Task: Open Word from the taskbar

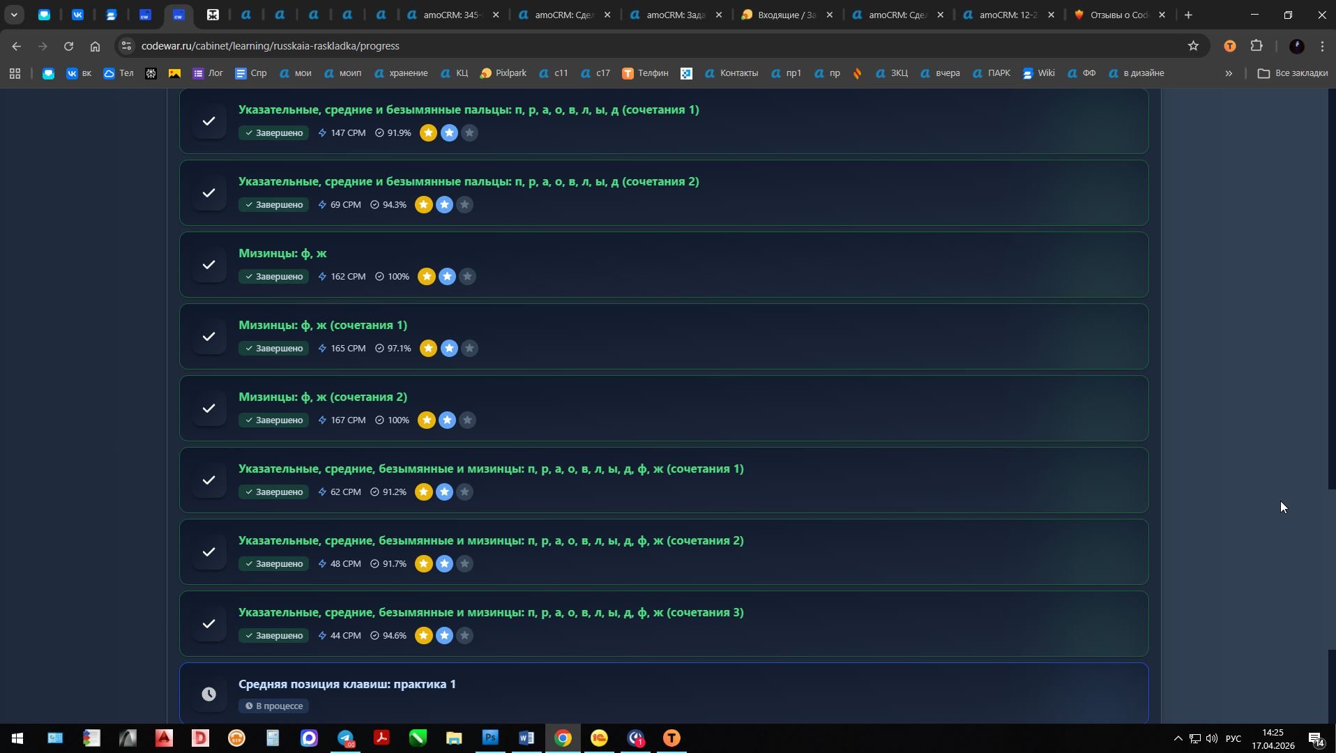Action: pos(526,738)
